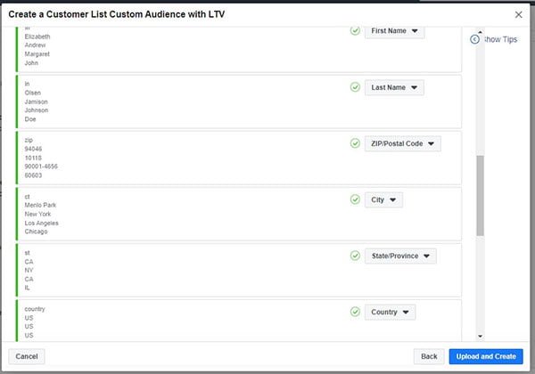Image resolution: width=535 pixels, height=374 pixels.
Task: Click the '10118' zip value
Action: [x=33, y=158]
